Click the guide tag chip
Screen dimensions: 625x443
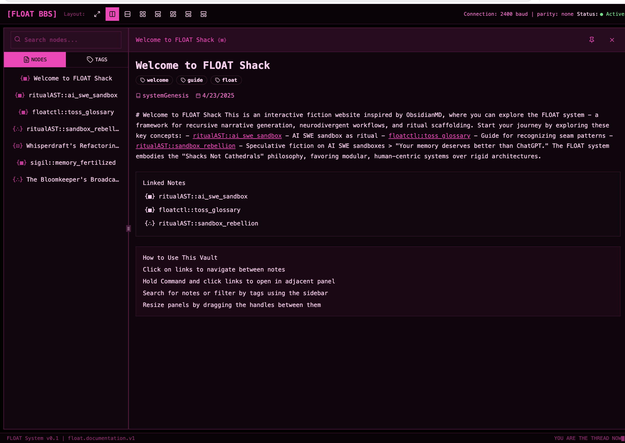tap(192, 80)
